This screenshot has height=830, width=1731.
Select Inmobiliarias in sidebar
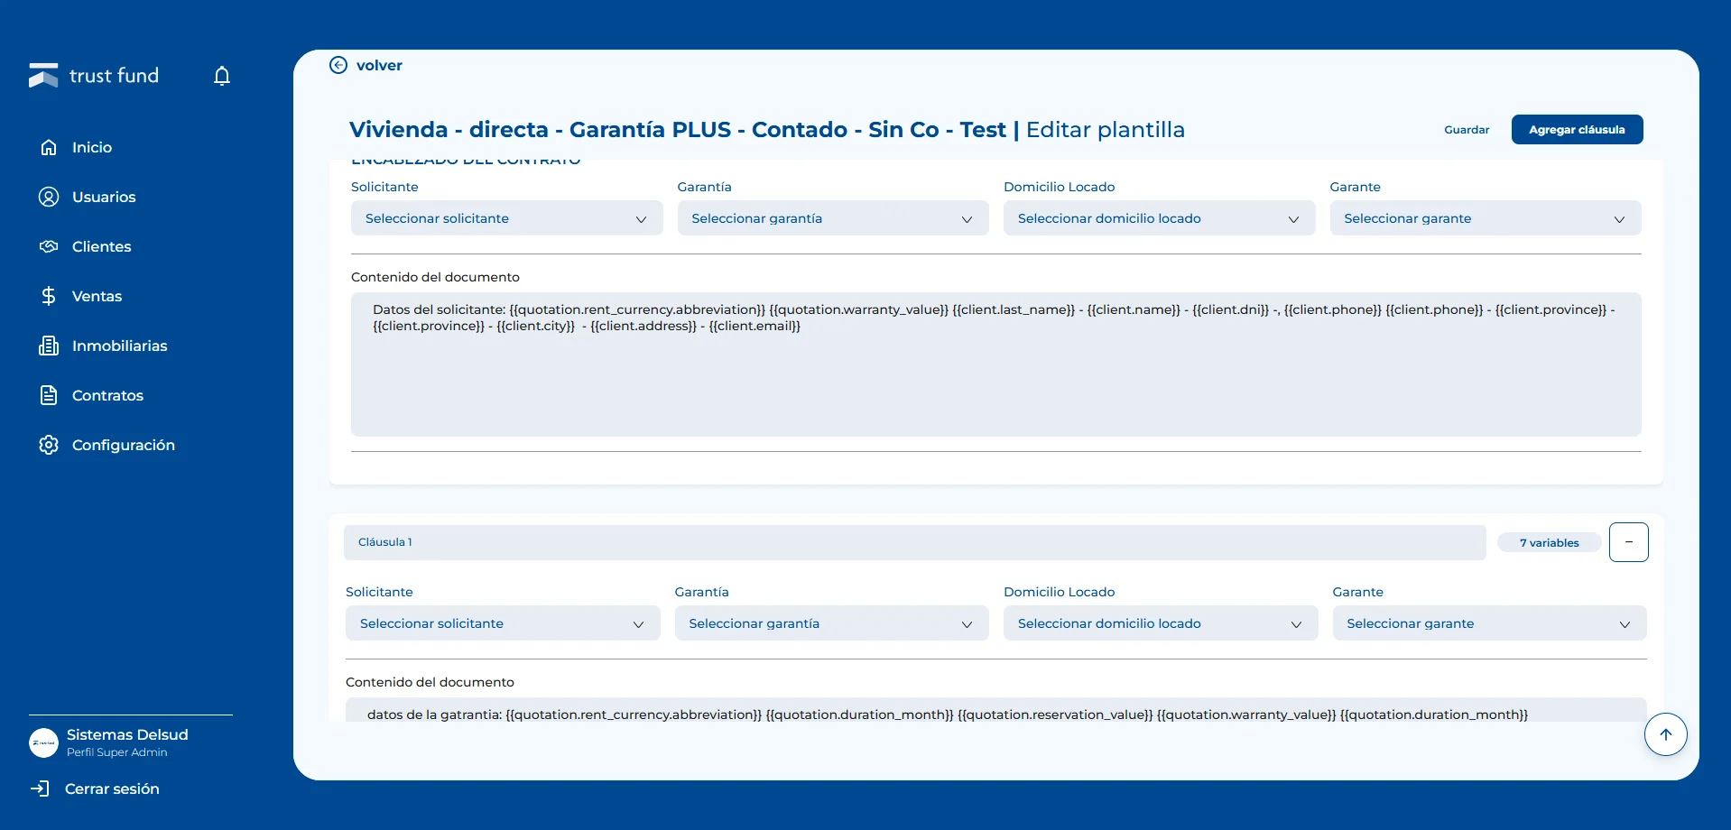click(x=120, y=346)
